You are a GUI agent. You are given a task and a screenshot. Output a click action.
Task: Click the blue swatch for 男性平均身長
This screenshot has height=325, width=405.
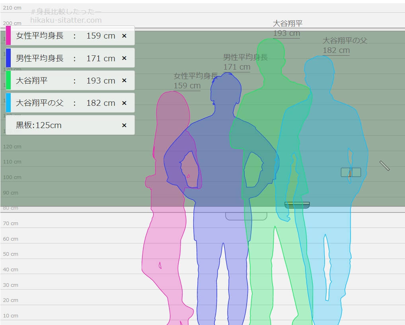coord(8,58)
